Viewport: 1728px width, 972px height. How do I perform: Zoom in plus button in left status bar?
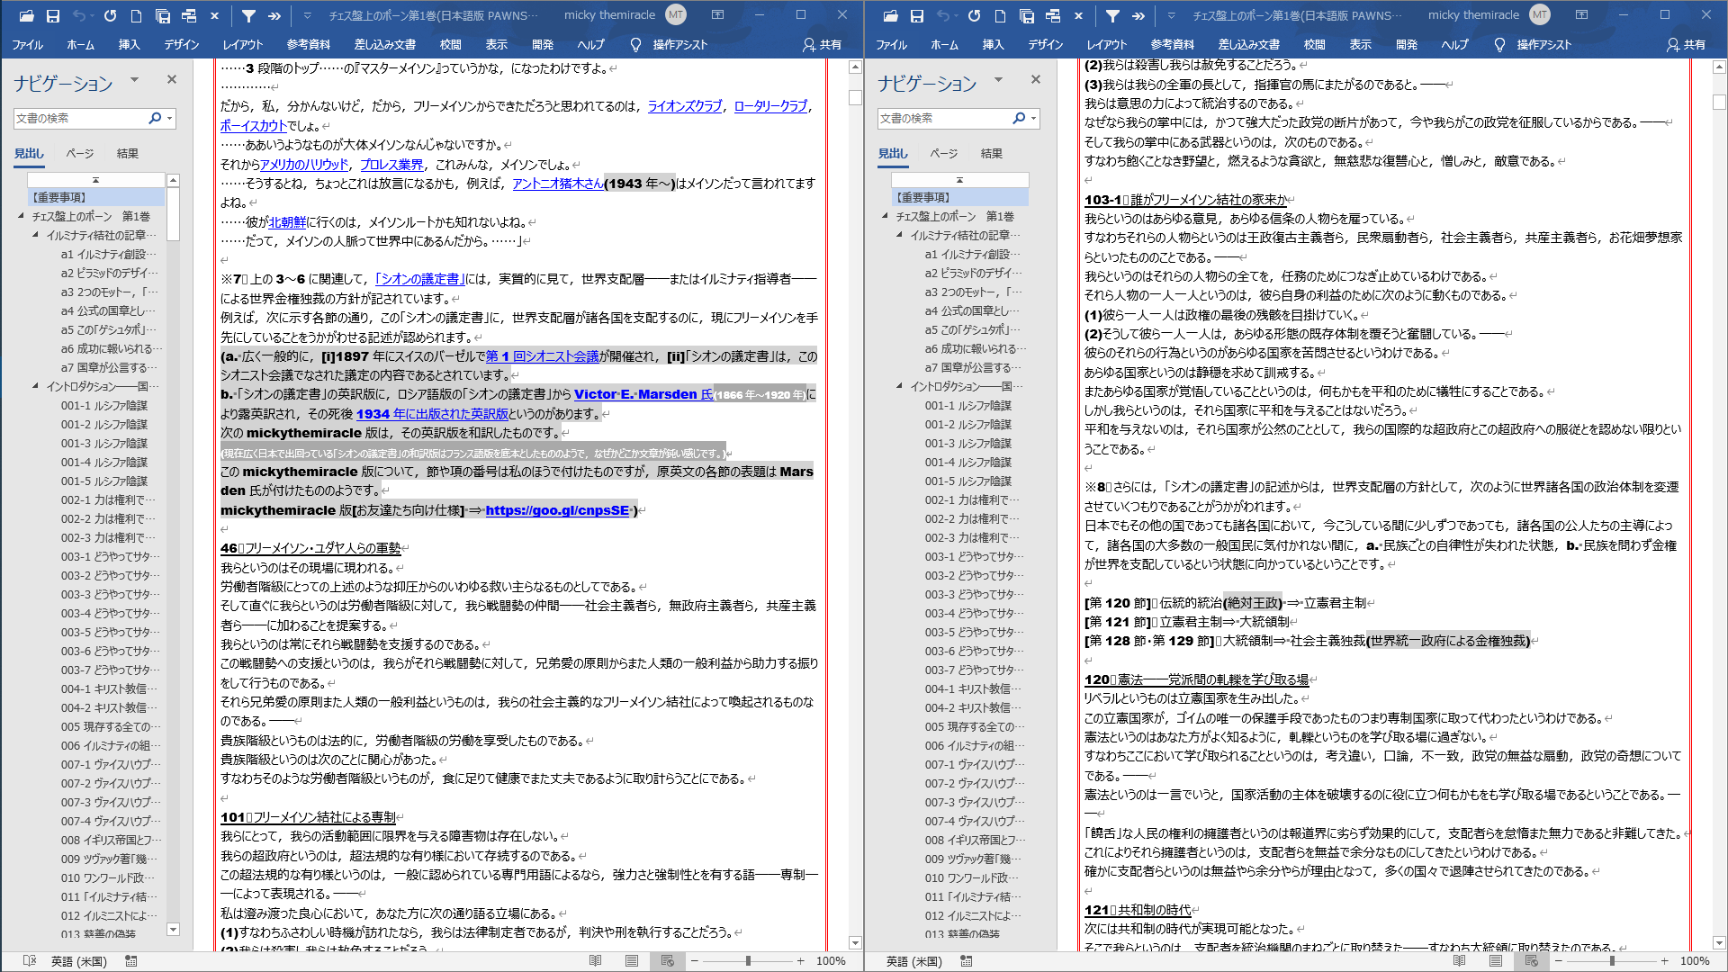pyautogui.click(x=800, y=961)
